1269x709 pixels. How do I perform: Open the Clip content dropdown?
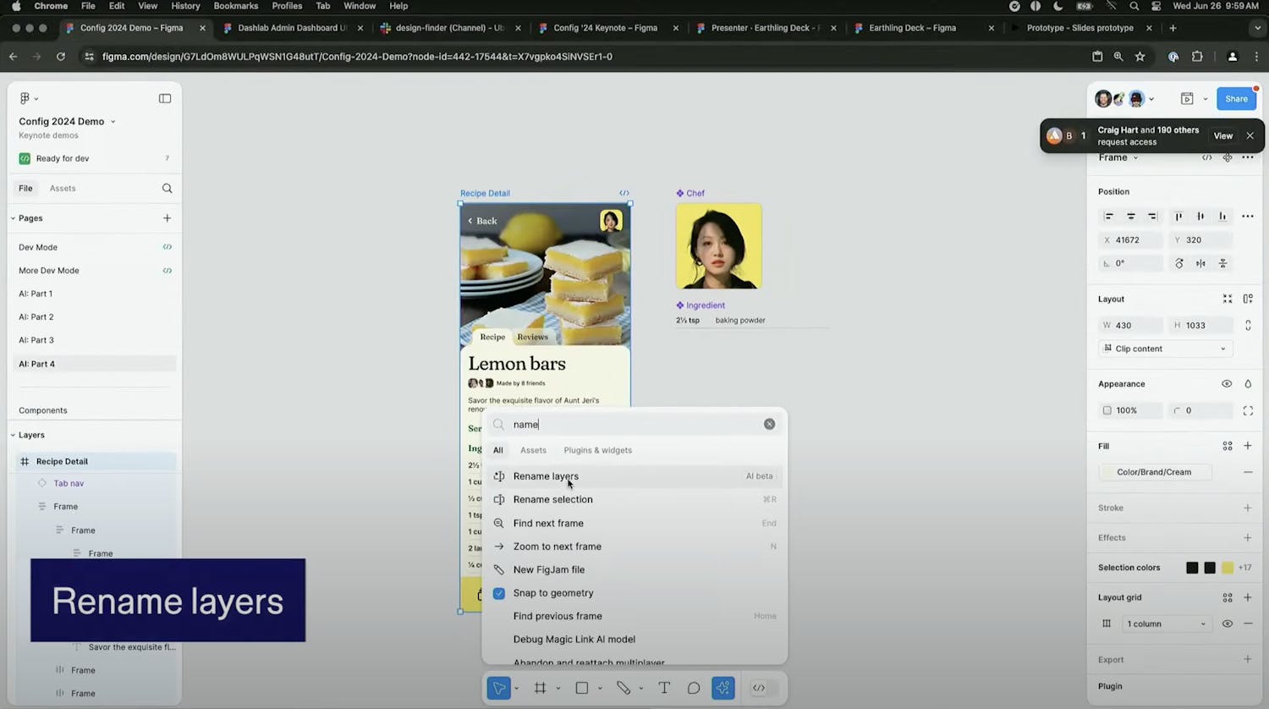coord(1165,349)
